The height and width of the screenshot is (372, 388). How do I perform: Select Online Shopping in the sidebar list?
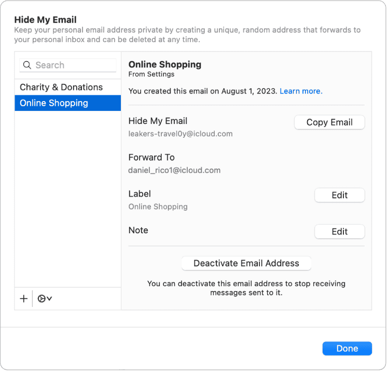[x=54, y=103]
